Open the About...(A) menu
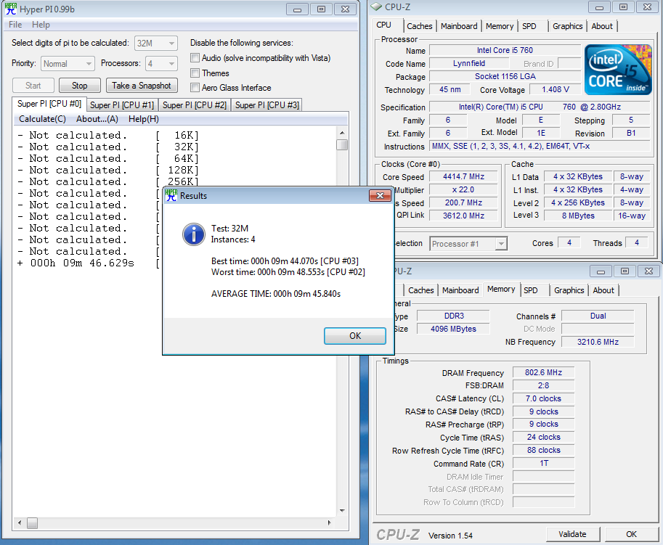 pos(97,119)
